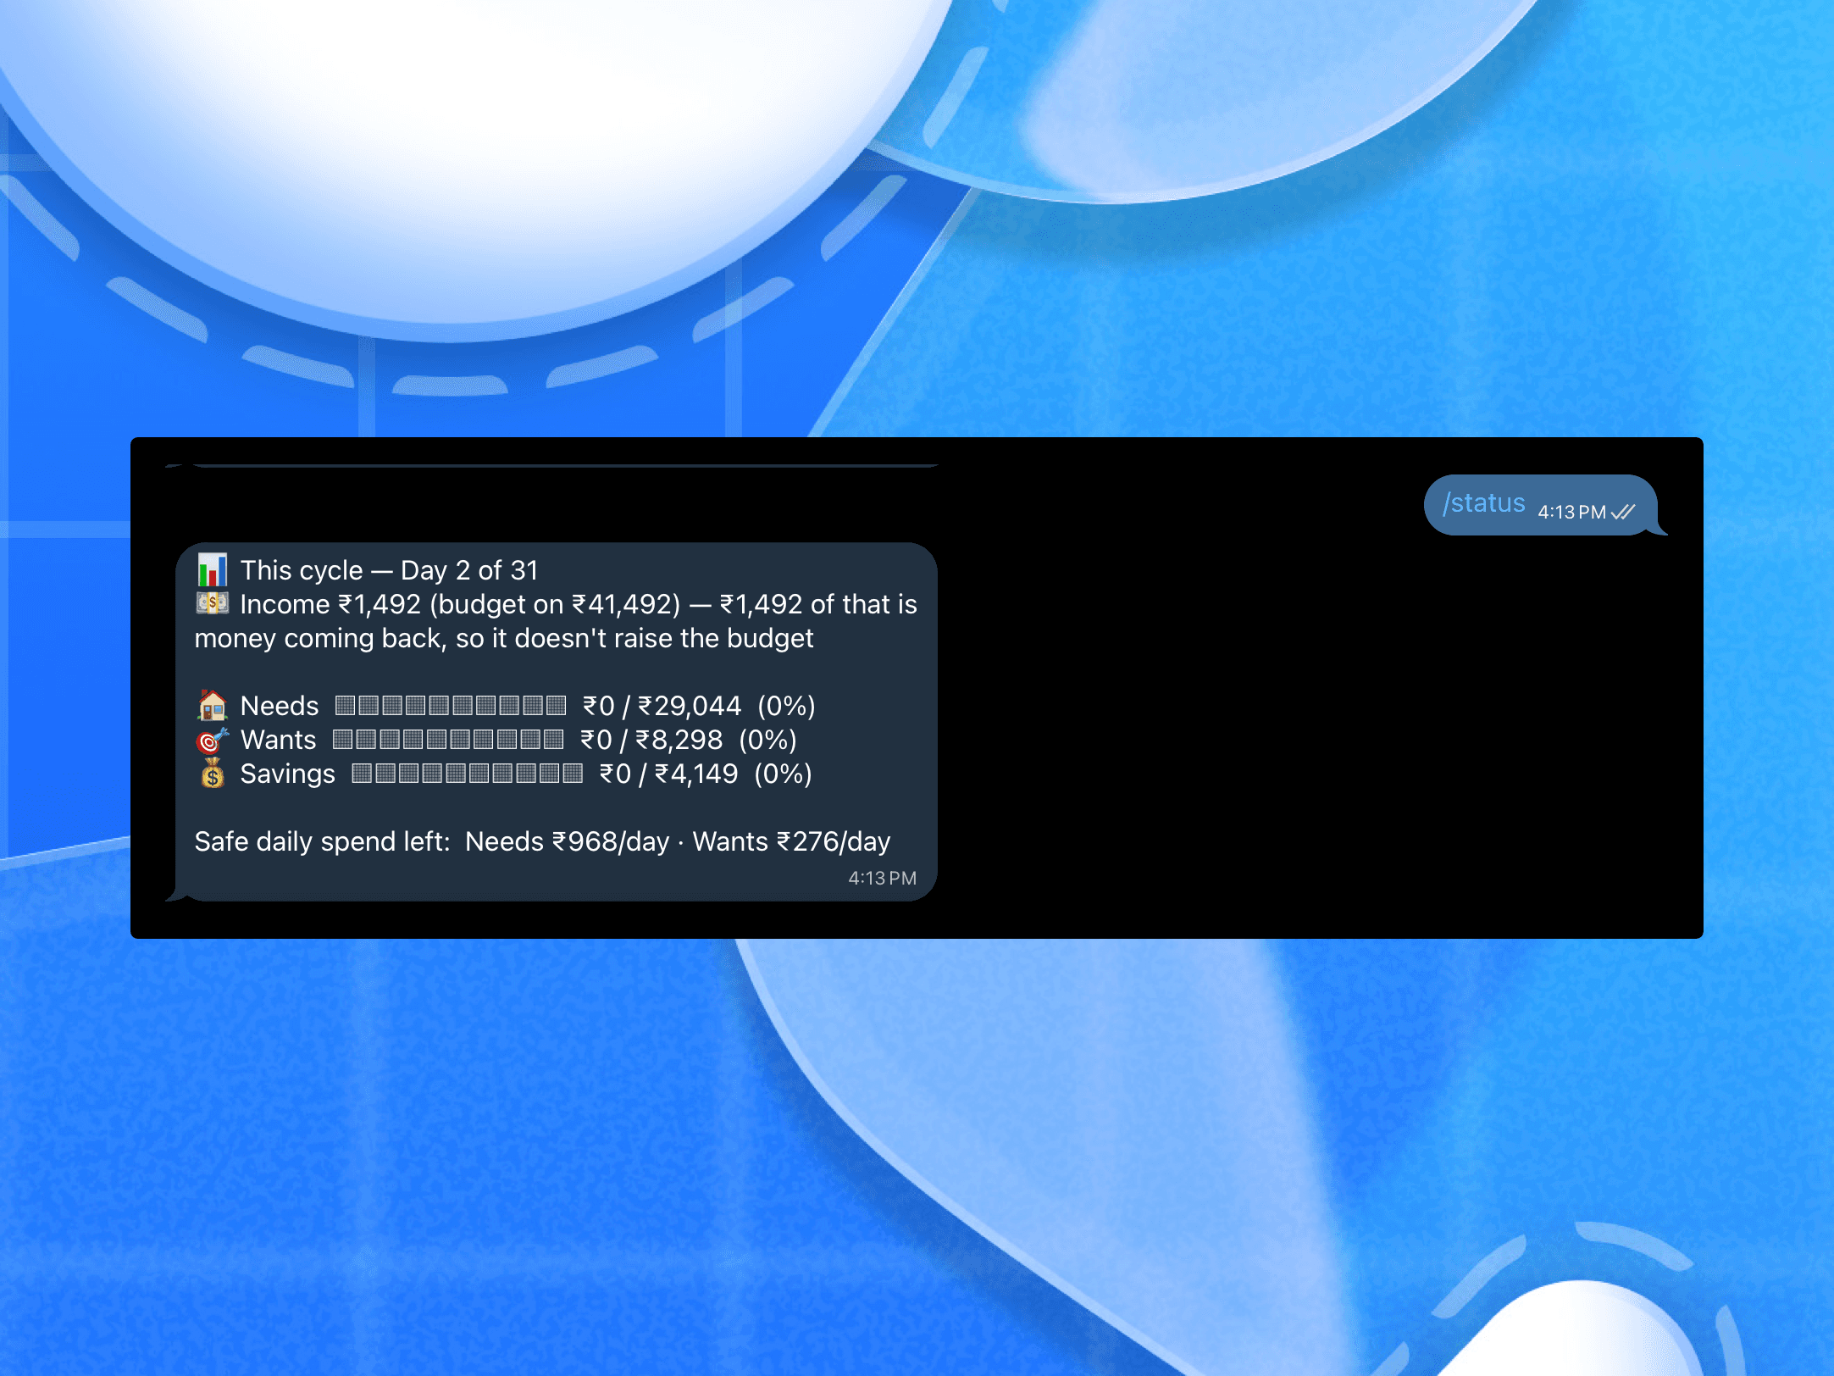Click the "Needs ₹968/day" text

[x=568, y=841]
